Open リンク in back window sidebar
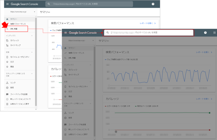This screenshot has height=140, width=217. coord(13,83)
